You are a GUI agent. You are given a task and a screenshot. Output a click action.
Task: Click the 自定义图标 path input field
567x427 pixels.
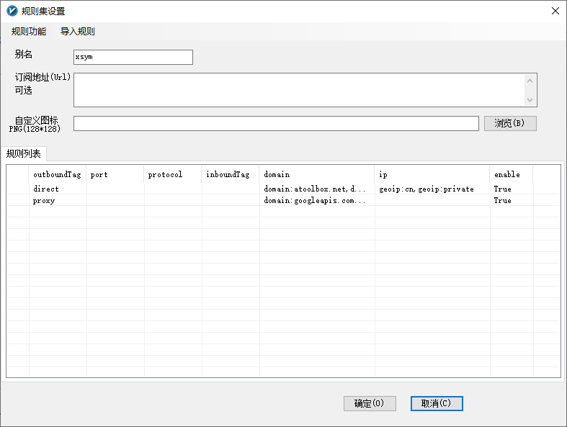pos(276,123)
